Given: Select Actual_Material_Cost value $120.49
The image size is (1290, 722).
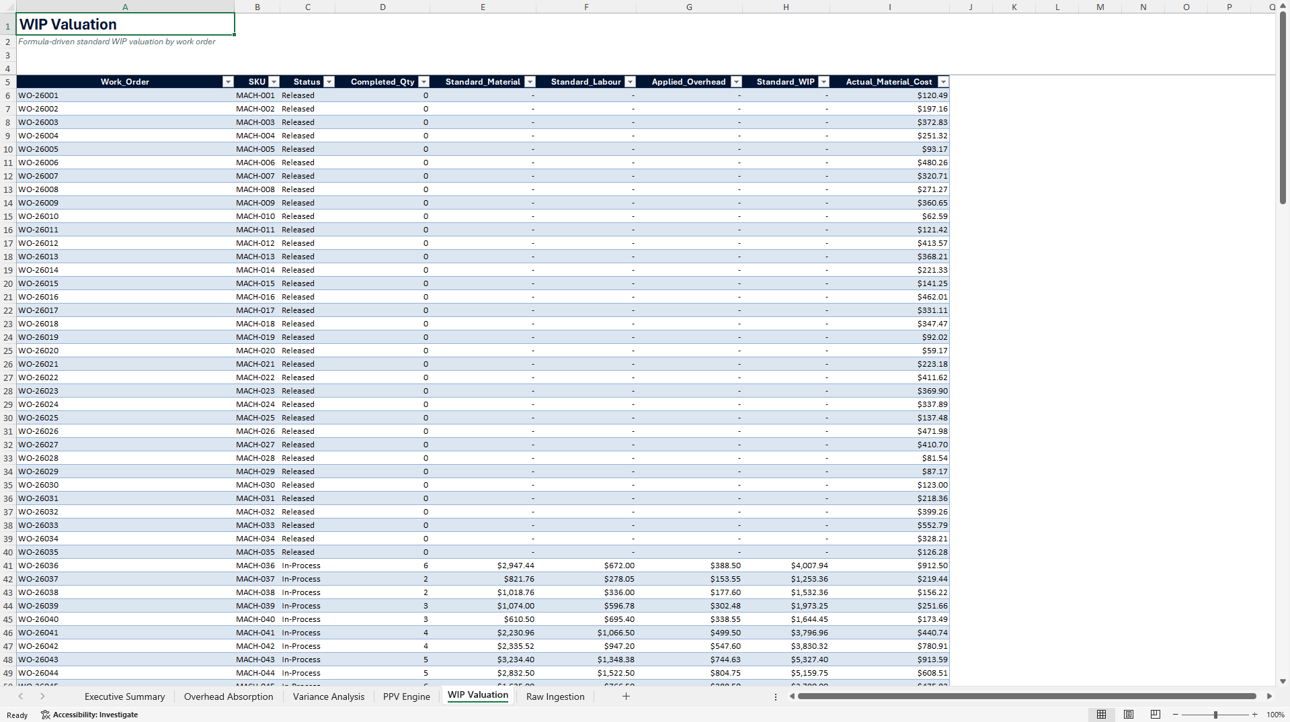Looking at the screenshot, I should click(889, 95).
